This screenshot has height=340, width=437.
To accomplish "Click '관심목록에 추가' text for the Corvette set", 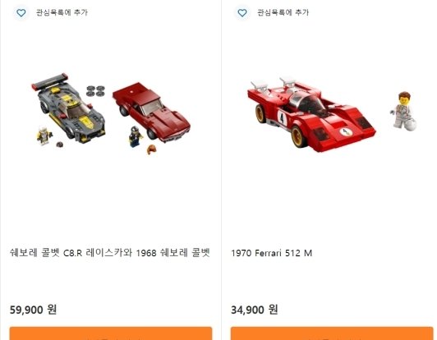I will [62, 12].
